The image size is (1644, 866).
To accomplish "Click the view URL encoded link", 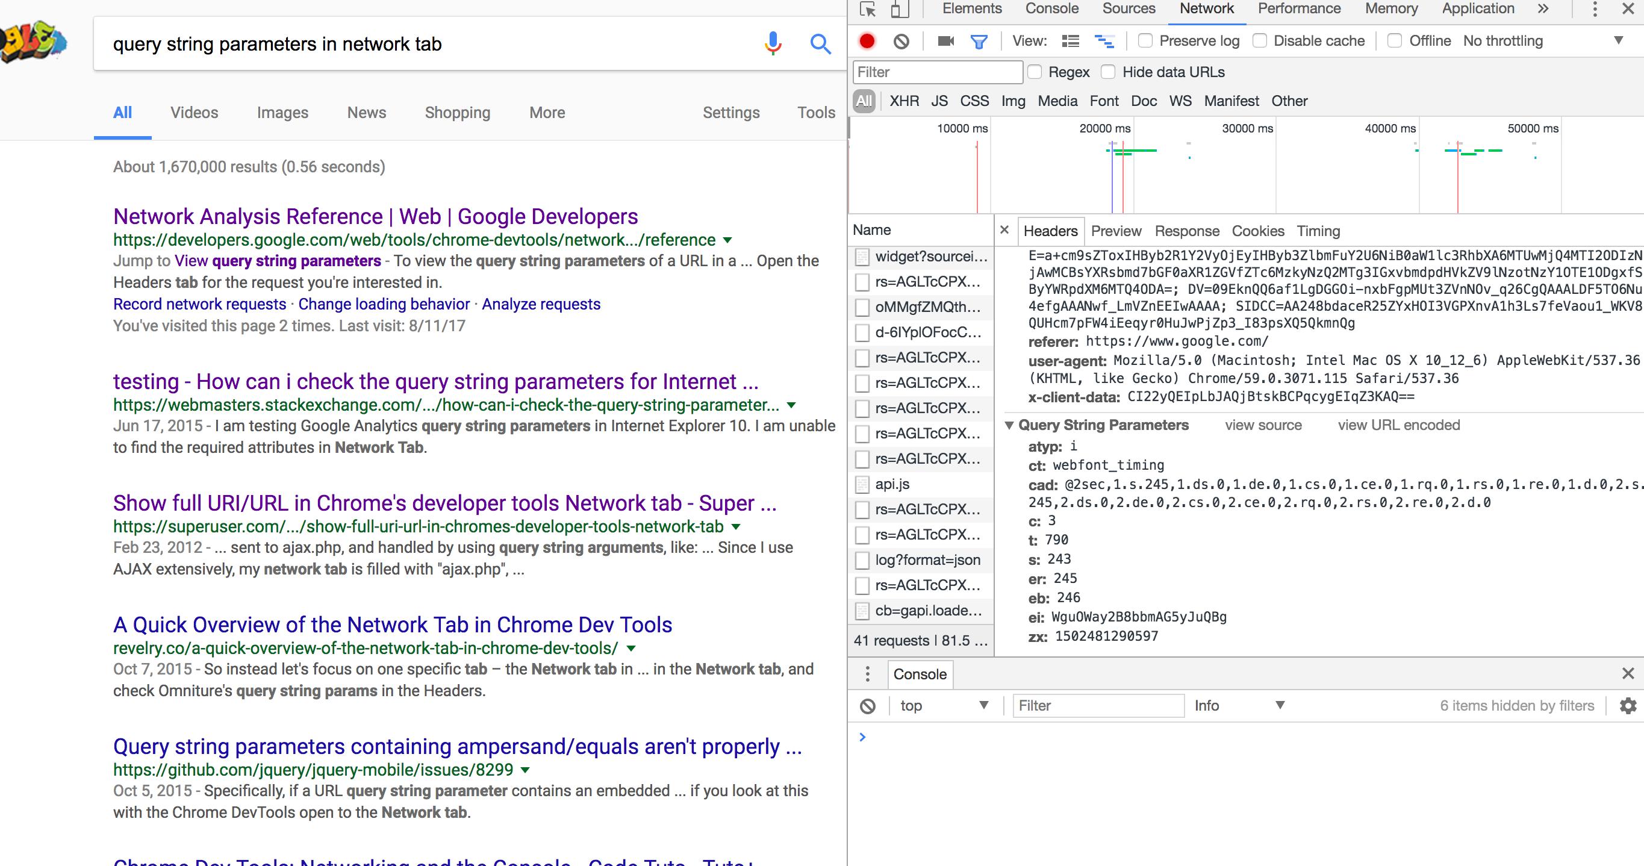I will pyautogui.click(x=1398, y=425).
